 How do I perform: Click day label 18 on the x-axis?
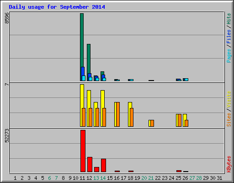click(x=130, y=178)
